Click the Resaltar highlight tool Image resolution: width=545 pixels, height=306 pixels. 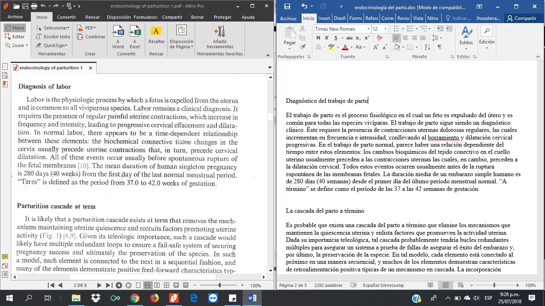click(156, 35)
